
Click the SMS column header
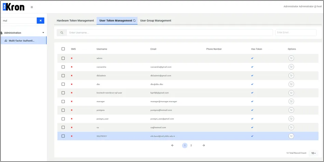click(x=73, y=49)
